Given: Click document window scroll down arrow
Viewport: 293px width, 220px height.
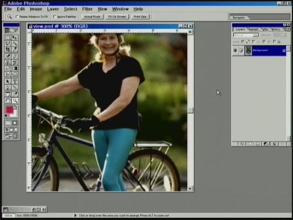Looking at the screenshot, I should (x=190, y=189).
